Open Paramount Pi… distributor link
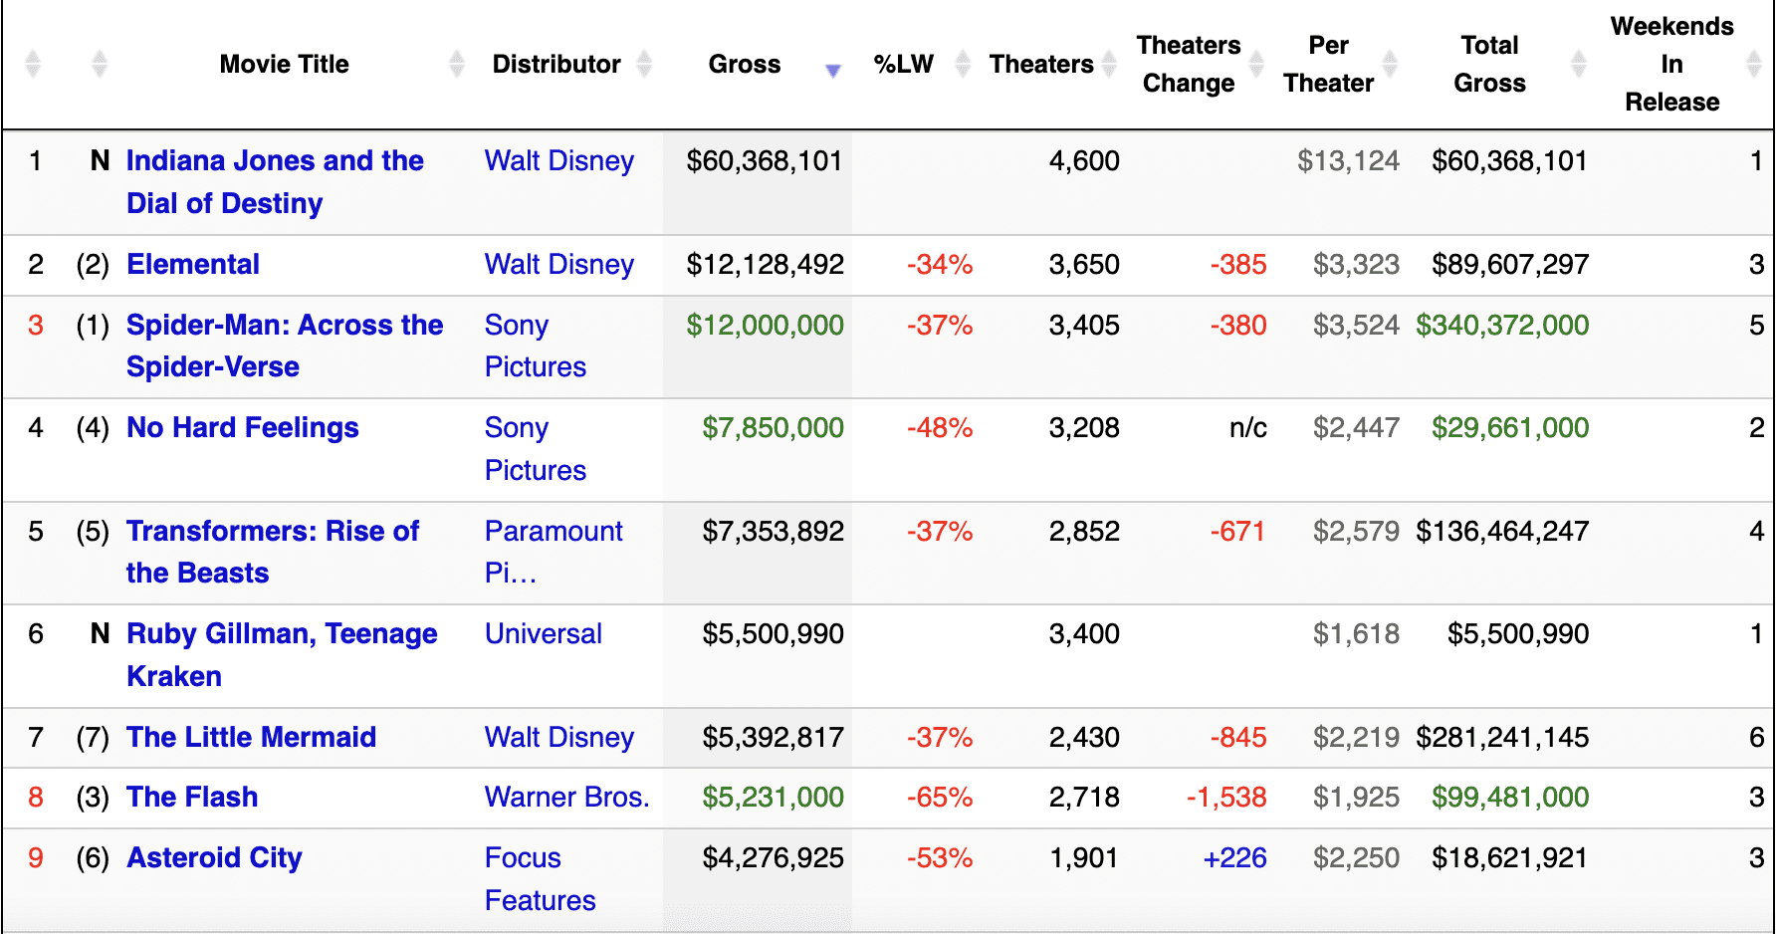The width and height of the screenshot is (1776, 934). click(554, 552)
